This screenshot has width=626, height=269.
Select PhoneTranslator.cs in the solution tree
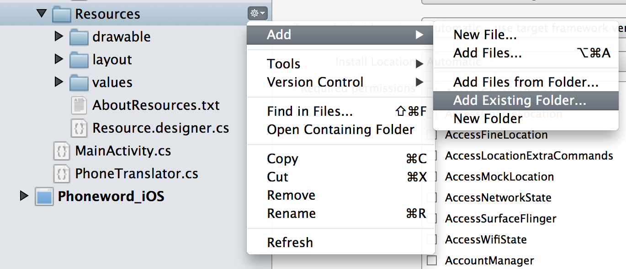point(136,174)
